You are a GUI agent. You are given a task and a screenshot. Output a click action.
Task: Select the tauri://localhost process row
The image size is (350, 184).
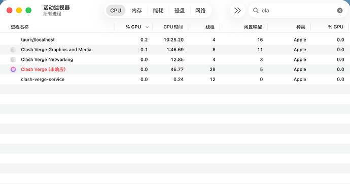coord(175,40)
